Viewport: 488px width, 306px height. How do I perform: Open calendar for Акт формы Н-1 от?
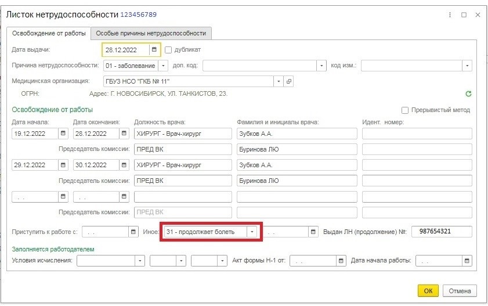pyautogui.click(x=341, y=261)
